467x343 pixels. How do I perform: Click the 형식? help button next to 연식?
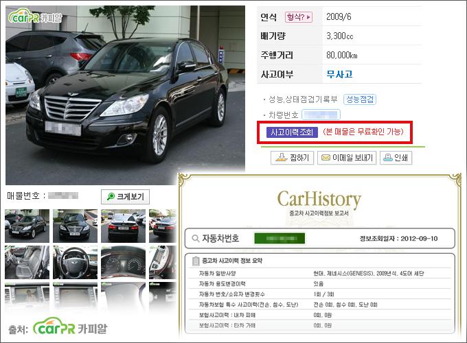coord(299,17)
